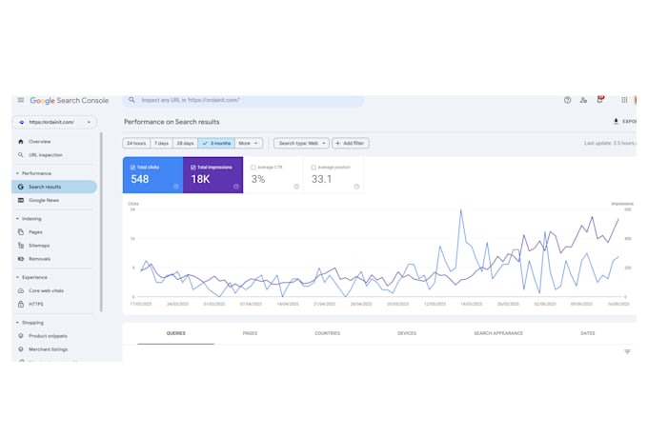Image resolution: width=648 pixels, height=437 pixels.
Task: Switch to the Devices tab
Action: coord(407,333)
